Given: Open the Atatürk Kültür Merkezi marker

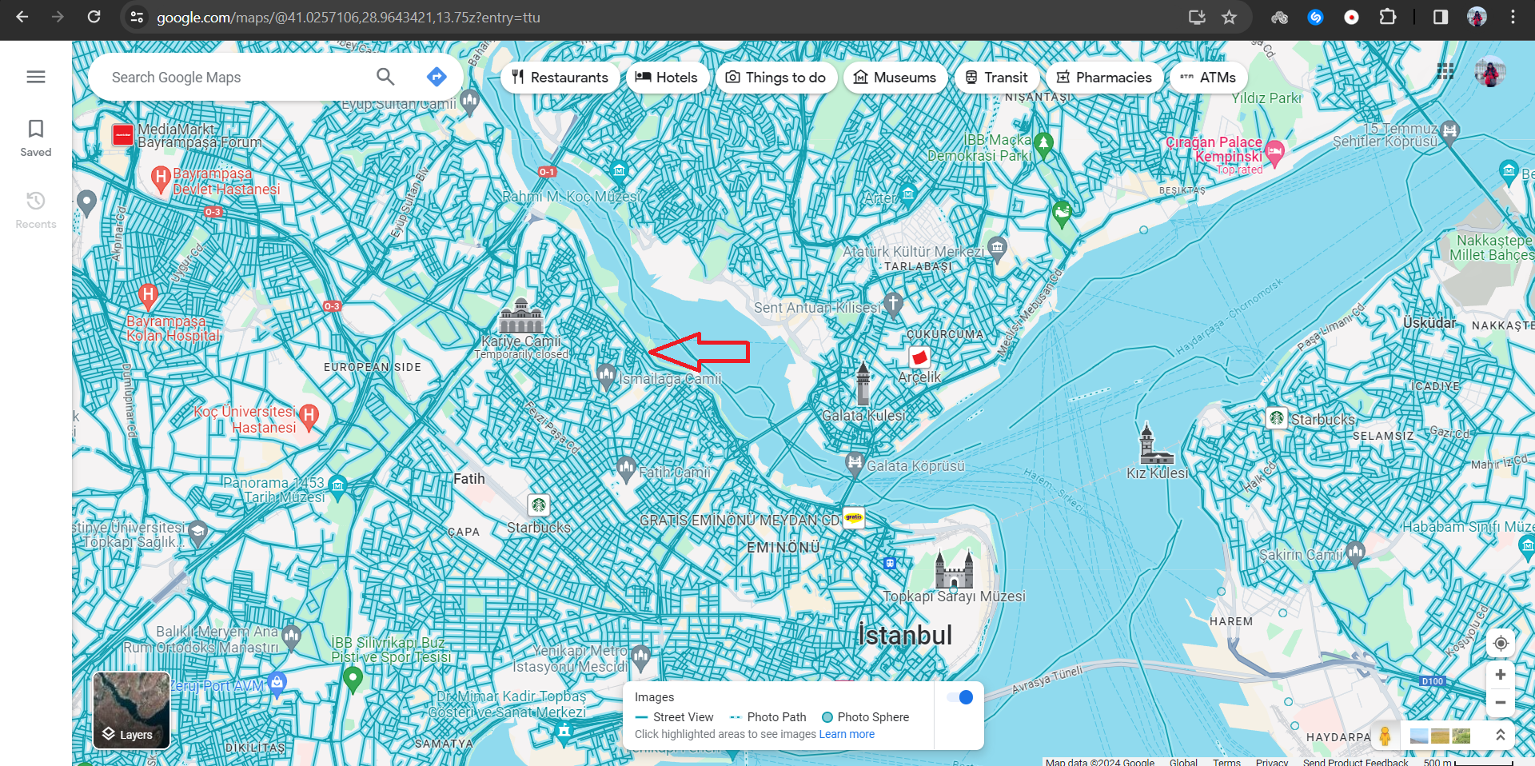Looking at the screenshot, I should point(997,249).
